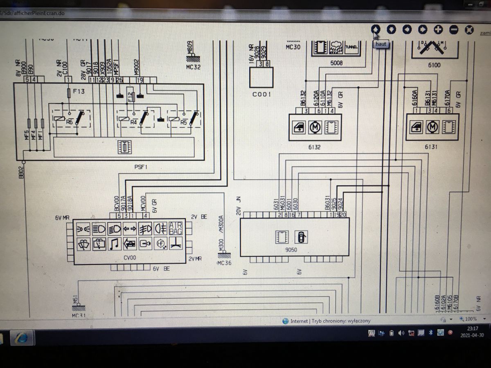Zoom out with the minus button
Image resolution: width=491 pixels, height=368 pixels.
tap(454, 29)
